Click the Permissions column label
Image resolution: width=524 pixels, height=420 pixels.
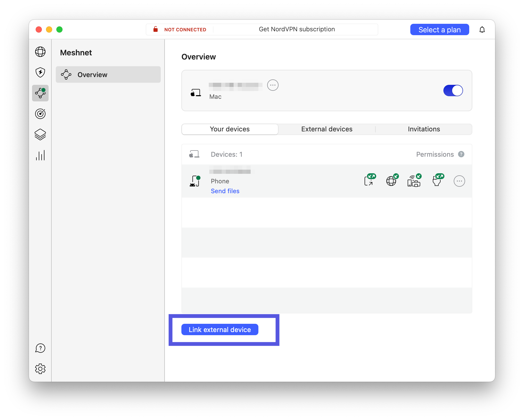click(435, 154)
